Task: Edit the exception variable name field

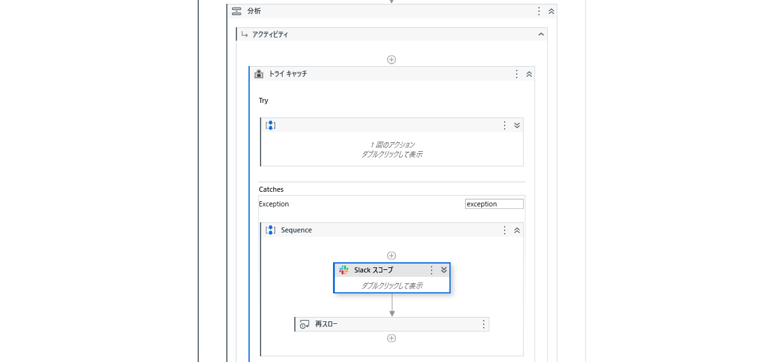Action: pos(494,204)
